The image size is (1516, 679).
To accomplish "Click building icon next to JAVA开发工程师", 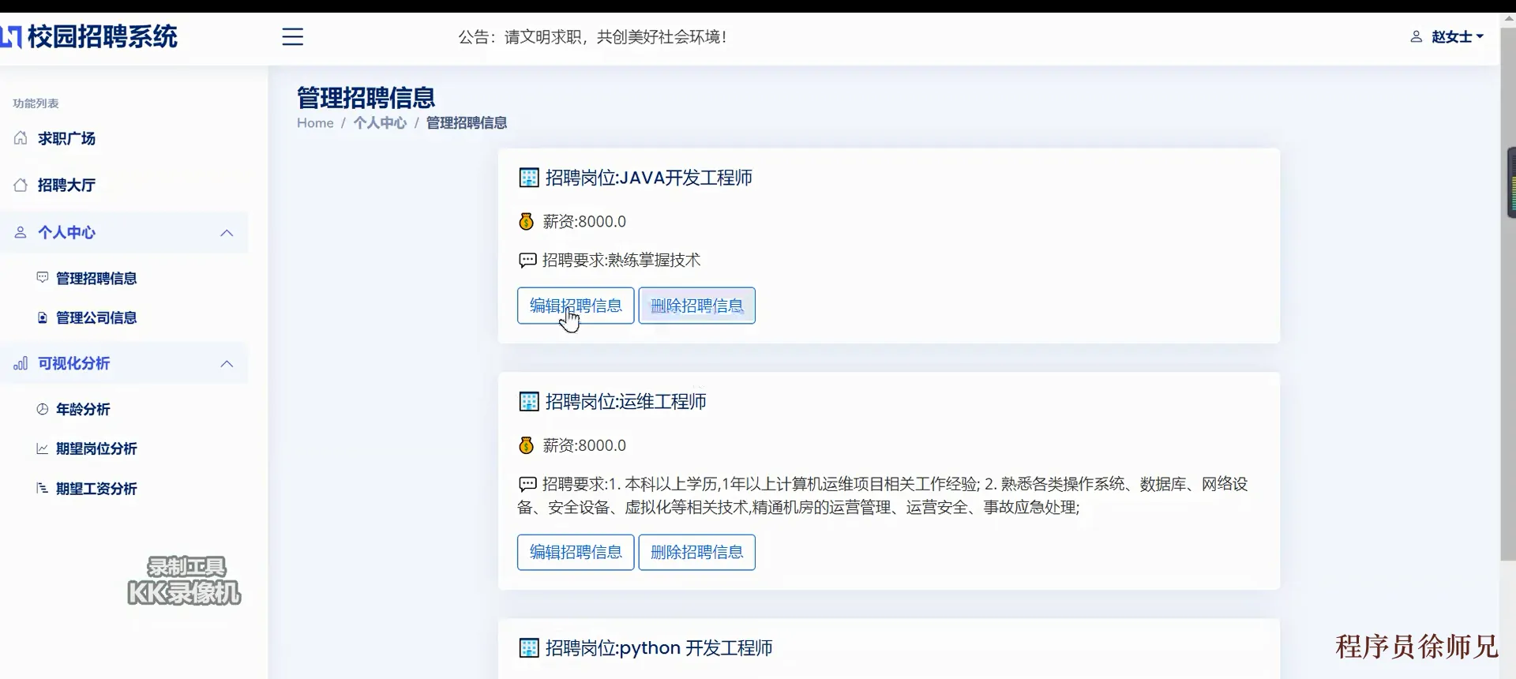I will (529, 178).
